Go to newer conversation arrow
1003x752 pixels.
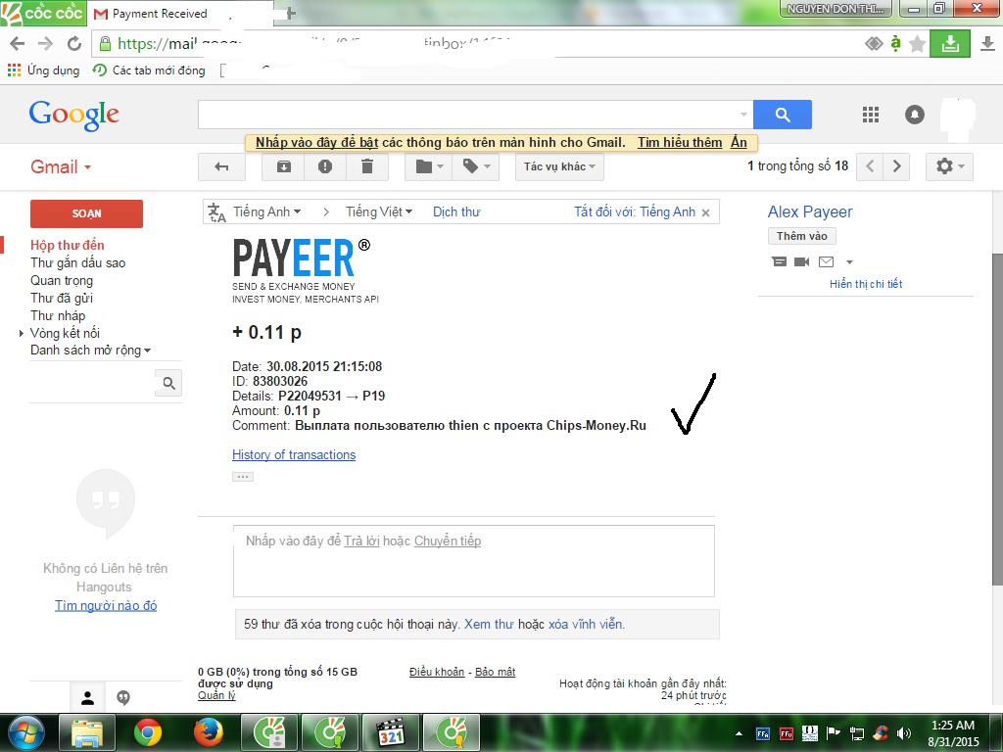pyautogui.click(x=870, y=166)
